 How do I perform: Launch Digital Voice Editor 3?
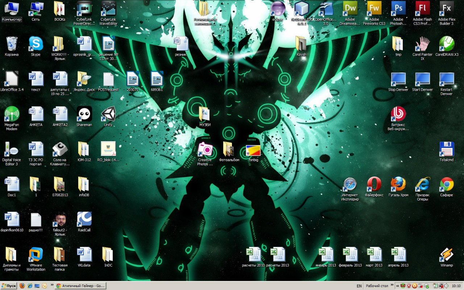12,154
